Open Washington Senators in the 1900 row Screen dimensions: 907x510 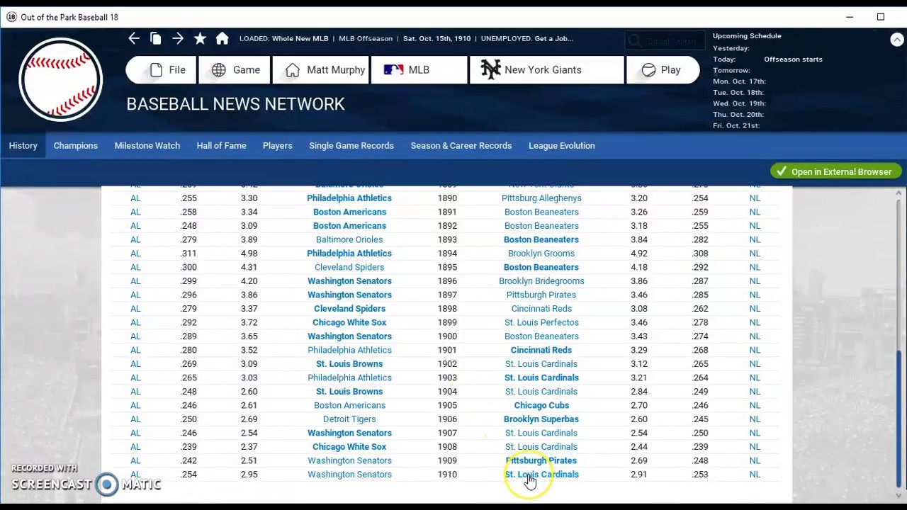pos(349,336)
